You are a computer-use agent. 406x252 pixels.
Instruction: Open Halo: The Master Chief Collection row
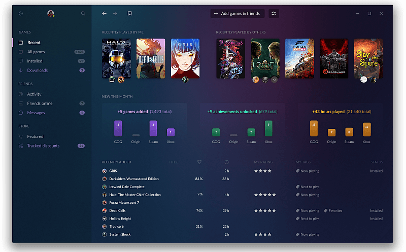point(243,195)
